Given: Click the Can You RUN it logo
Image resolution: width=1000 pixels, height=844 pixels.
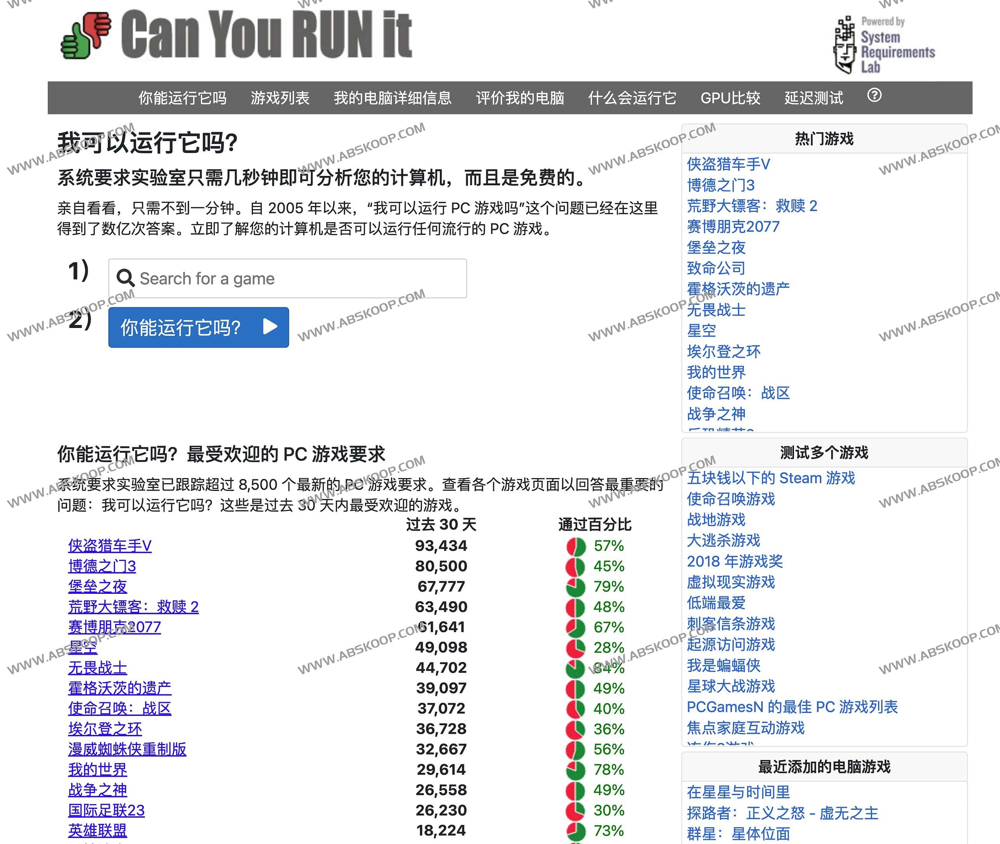Looking at the screenshot, I should point(236,34).
